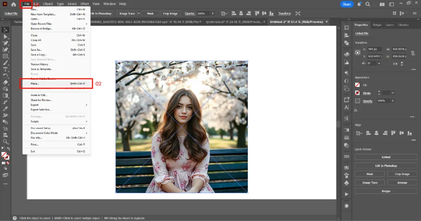Expand the opacity arrow in control bar
Screen dimensions: 421x221
point(213,14)
